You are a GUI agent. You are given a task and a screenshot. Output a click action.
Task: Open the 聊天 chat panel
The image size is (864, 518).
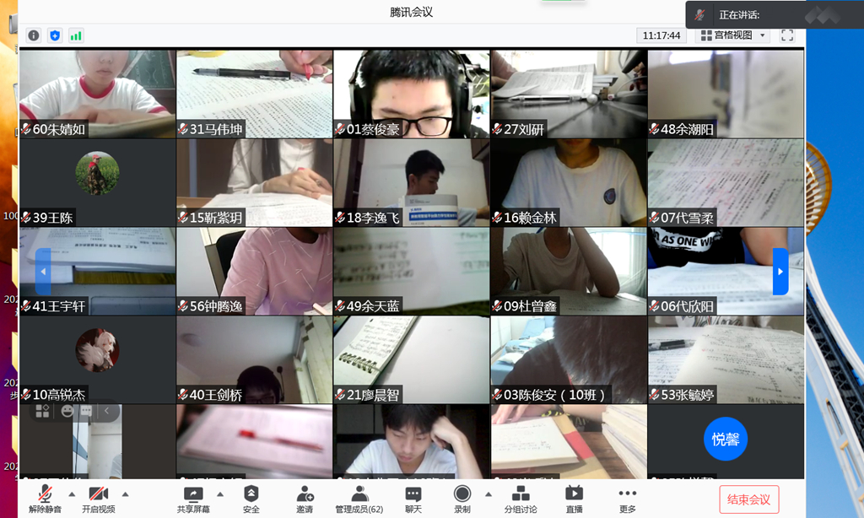click(413, 499)
